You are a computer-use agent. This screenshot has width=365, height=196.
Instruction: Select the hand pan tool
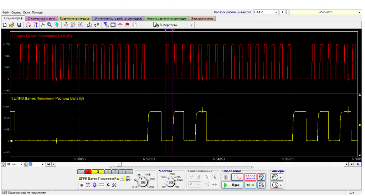pyautogui.click(x=43, y=25)
